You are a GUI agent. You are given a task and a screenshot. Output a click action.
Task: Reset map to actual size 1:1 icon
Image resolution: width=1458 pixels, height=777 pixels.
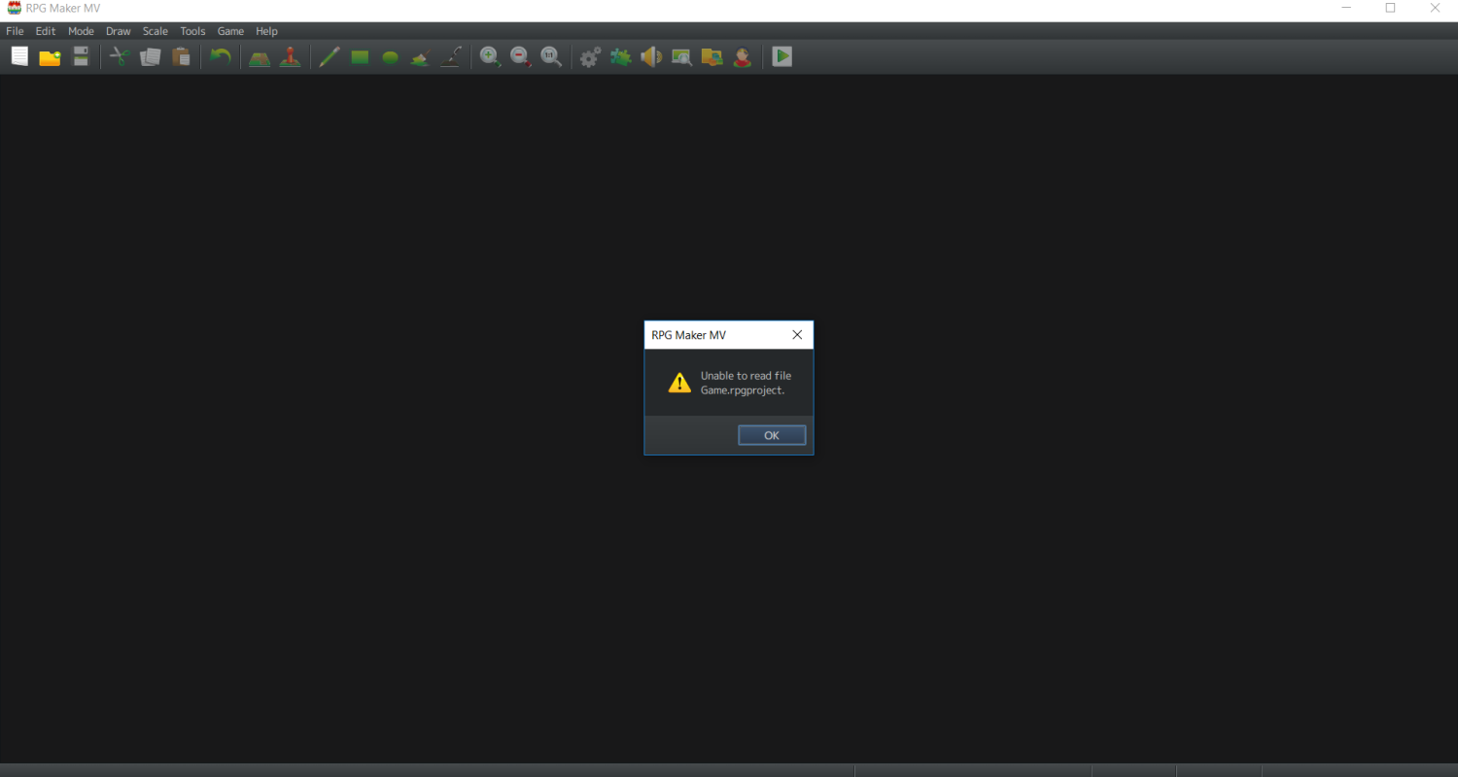[551, 57]
